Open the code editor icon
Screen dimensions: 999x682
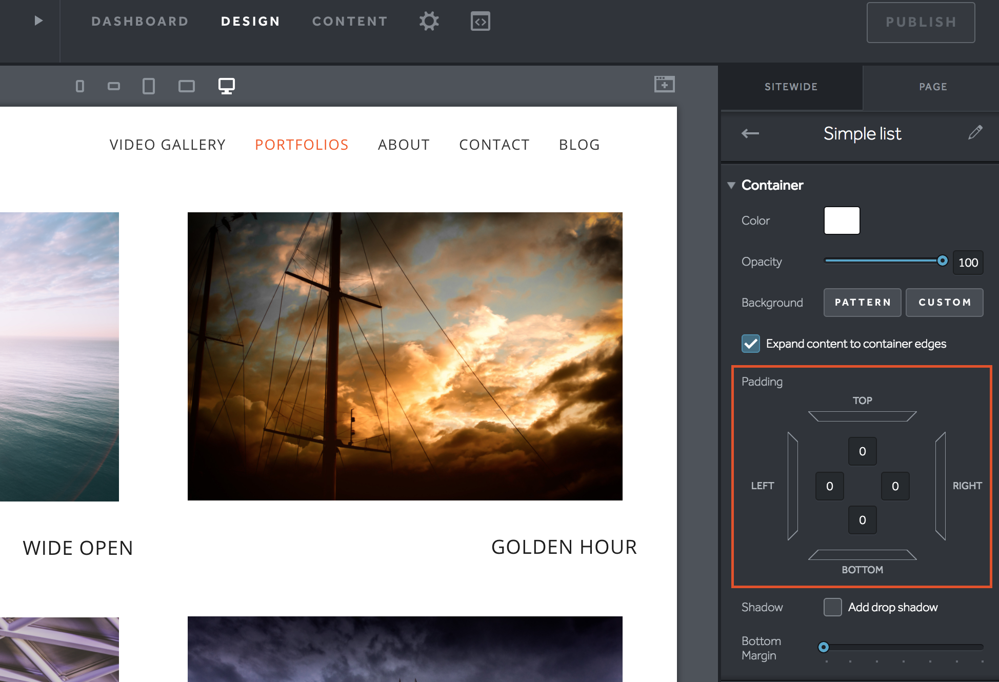480,21
